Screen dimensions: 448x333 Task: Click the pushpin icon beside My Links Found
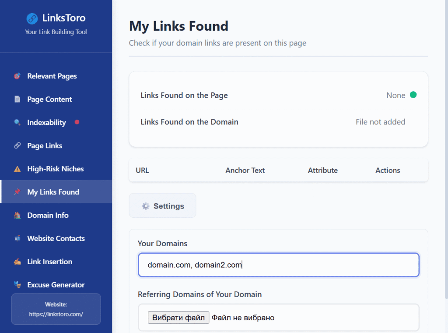point(17,192)
